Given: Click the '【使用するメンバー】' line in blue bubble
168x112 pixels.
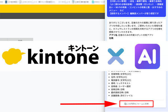Looking at the screenshot, I should coord(134,13).
